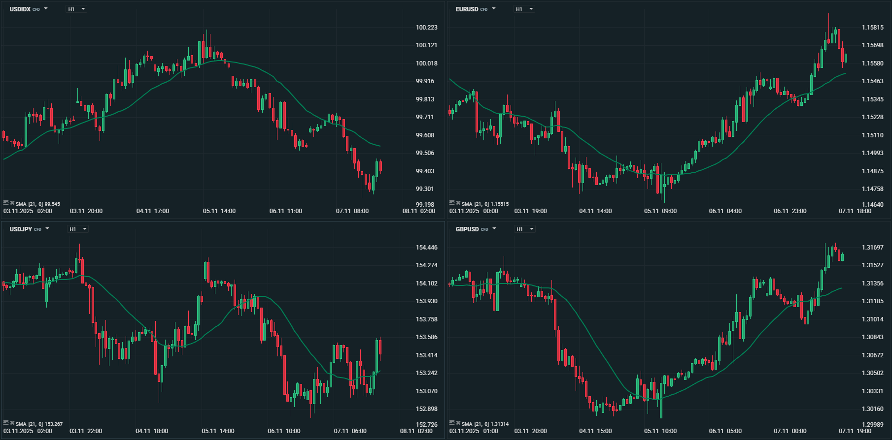The width and height of the screenshot is (892, 440).
Task: Expand the USDJPY symbol selector
Action: pyautogui.click(x=47, y=229)
